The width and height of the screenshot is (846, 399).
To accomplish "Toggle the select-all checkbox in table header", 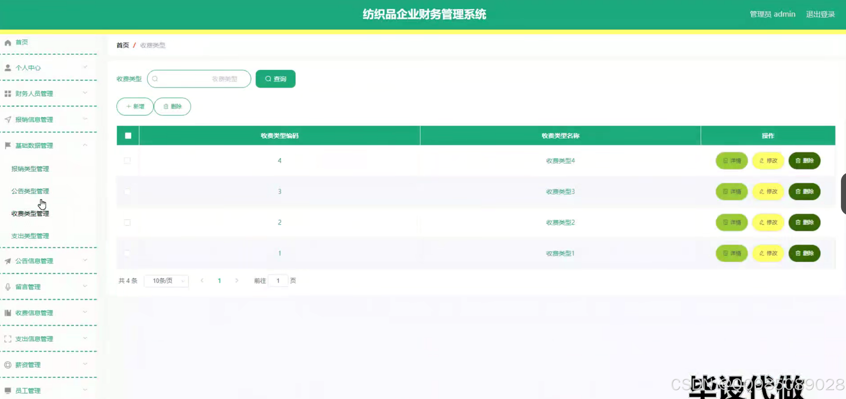I will [x=127, y=135].
